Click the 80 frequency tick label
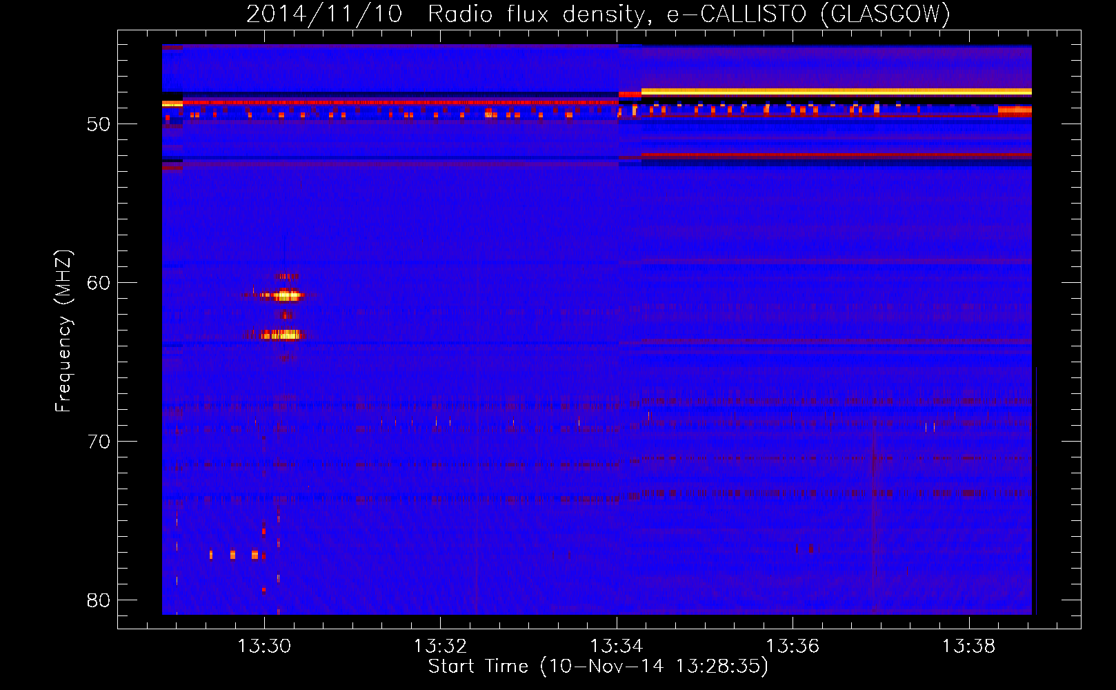Screen dimensions: 1116x690 pyautogui.click(x=99, y=600)
